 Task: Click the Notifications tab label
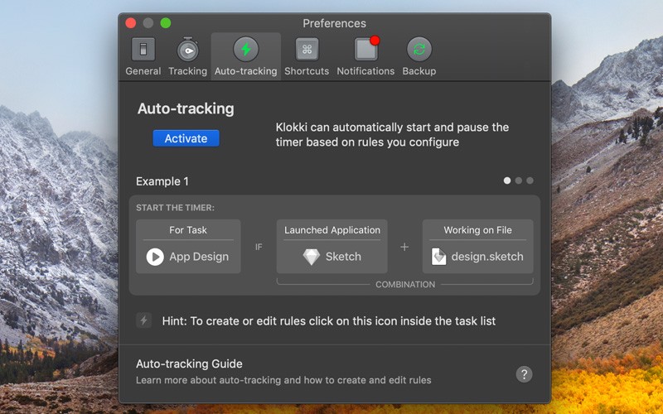pos(365,71)
